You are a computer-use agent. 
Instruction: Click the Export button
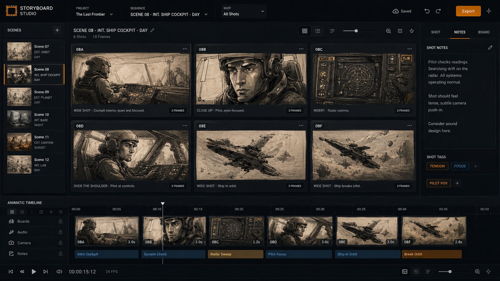click(x=468, y=11)
